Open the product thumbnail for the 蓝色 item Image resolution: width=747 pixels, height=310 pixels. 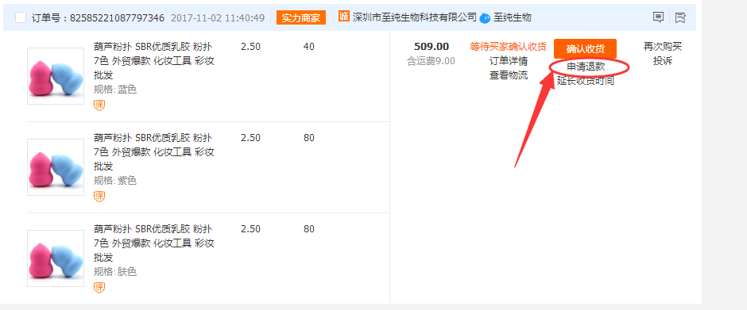pyautogui.click(x=56, y=76)
